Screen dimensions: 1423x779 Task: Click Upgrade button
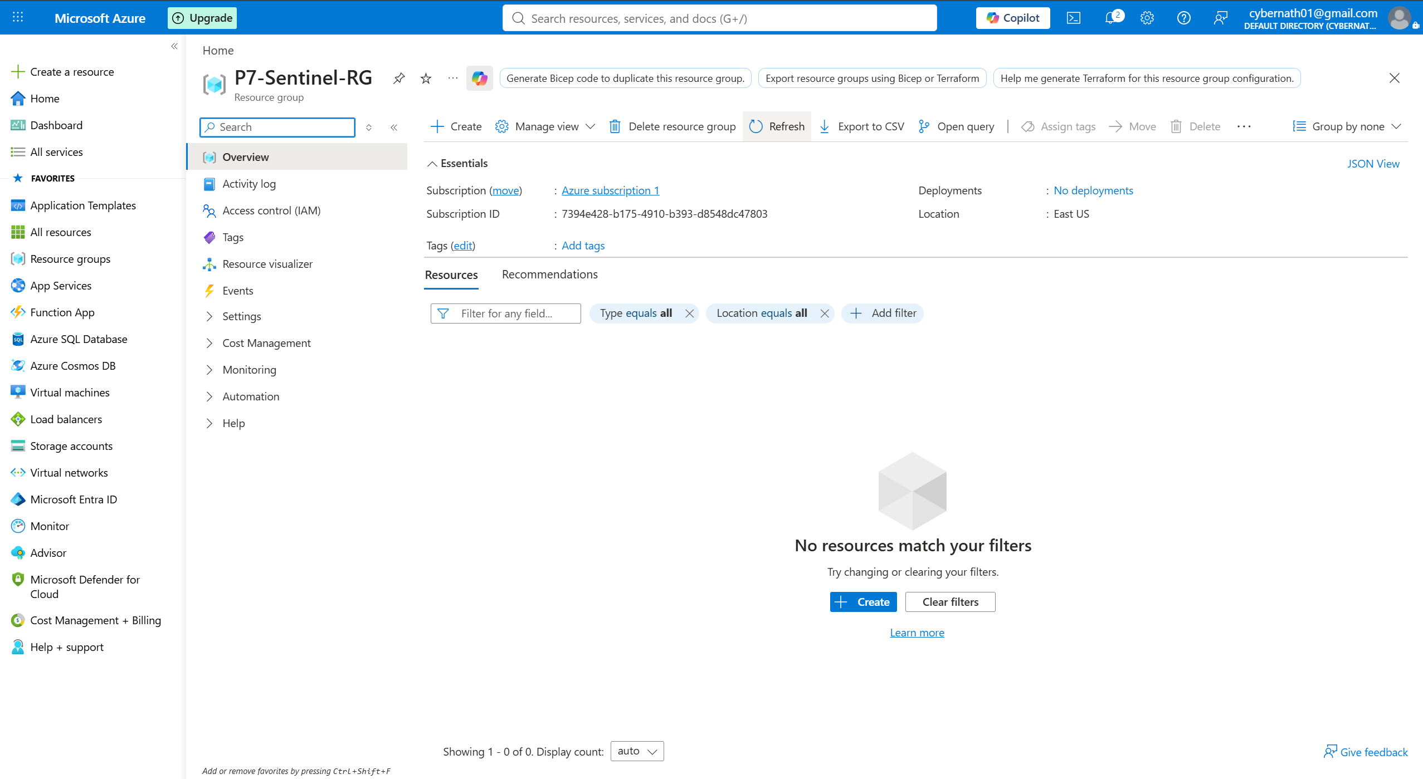202,18
